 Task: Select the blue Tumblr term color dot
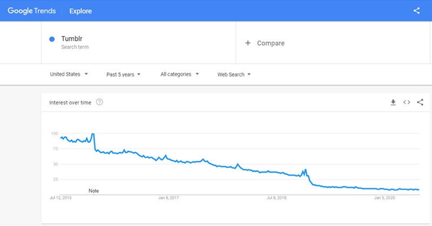click(52, 39)
